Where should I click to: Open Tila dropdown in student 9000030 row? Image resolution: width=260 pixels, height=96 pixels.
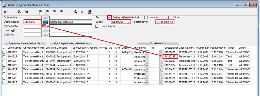pyautogui.click(x=161, y=78)
